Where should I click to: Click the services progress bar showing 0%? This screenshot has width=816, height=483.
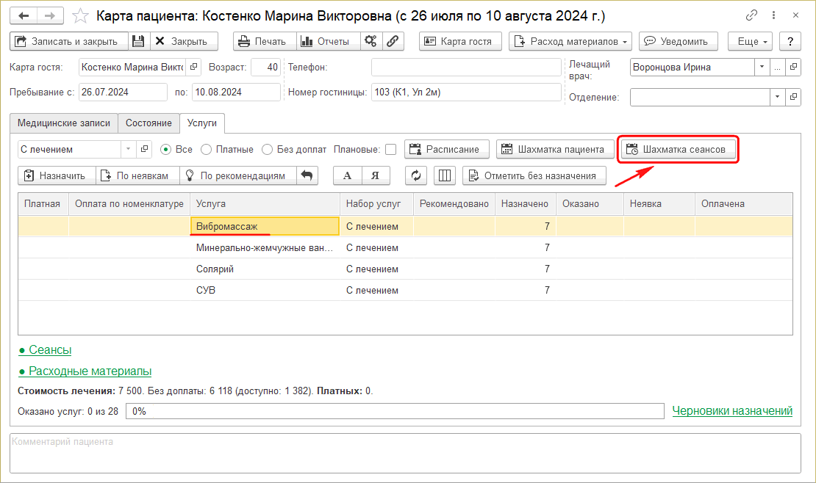pyautogui.click(x=395, y=411)
